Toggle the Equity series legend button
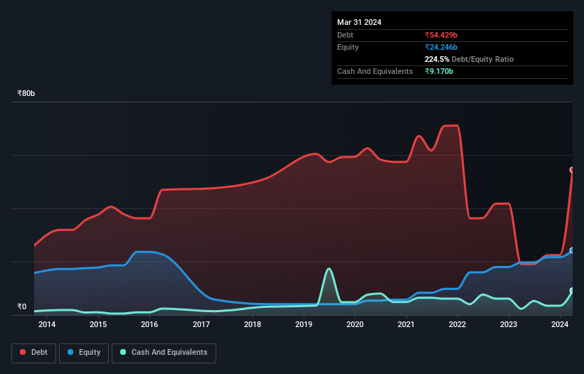The image size is (584, 374). coord(84,353)
